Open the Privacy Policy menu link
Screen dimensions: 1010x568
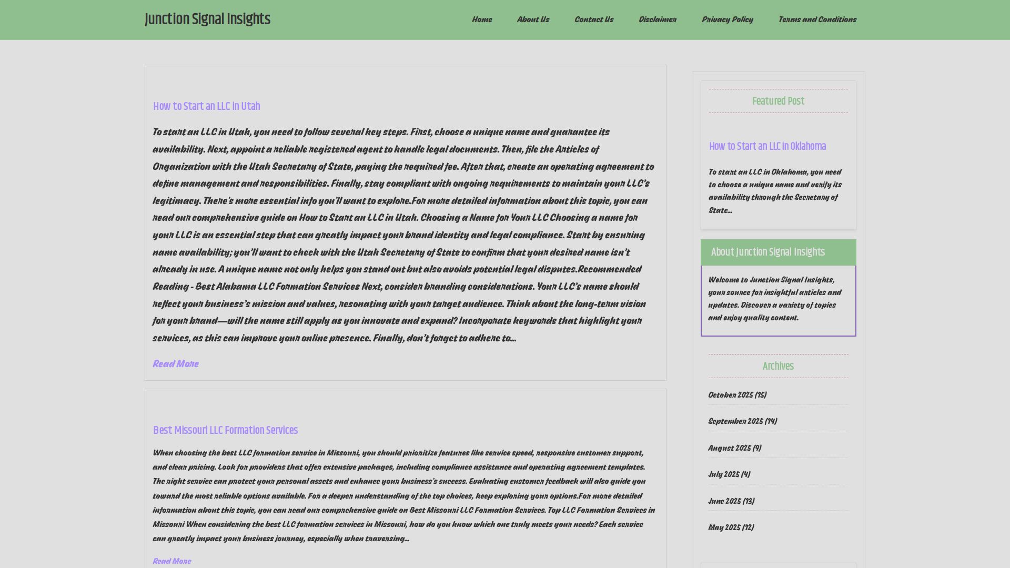click(727, 19)
